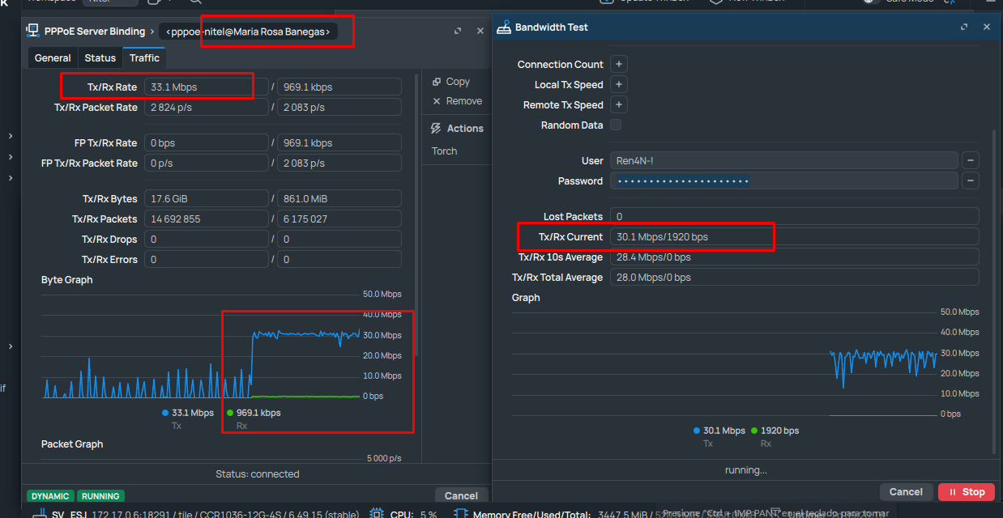
Task: Click into the User input field
Action: (x=783, y=161)
